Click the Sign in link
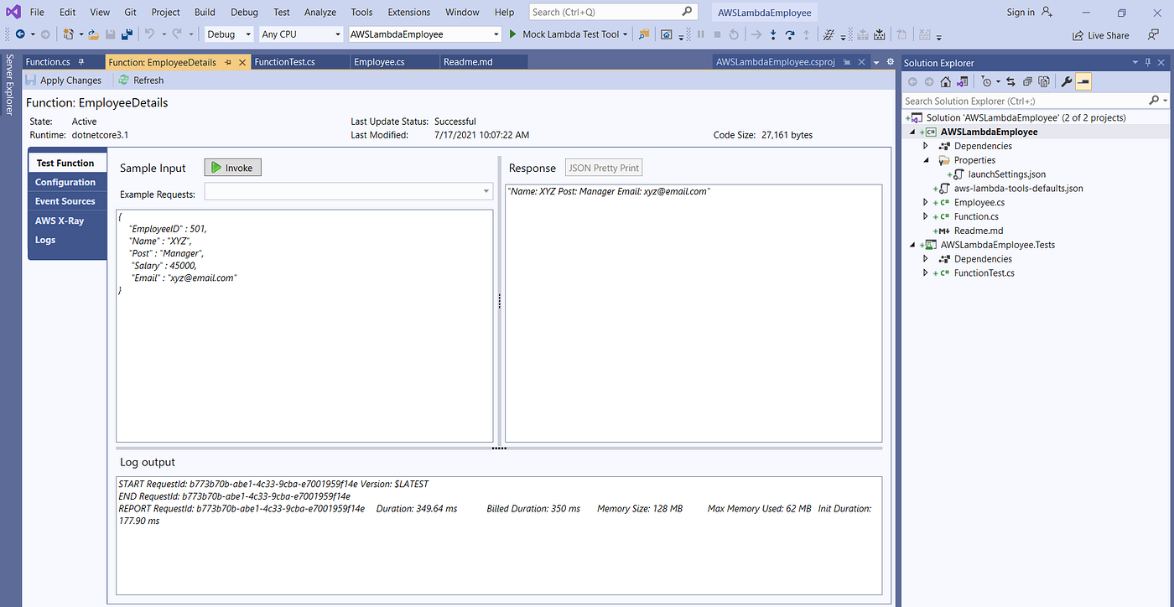 pos(1021,12)
